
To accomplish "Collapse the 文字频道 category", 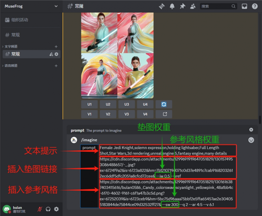I will (x=10, y=46).
